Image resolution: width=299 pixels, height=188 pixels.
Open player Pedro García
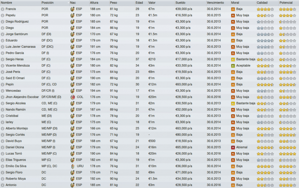[x=15, y=53]
